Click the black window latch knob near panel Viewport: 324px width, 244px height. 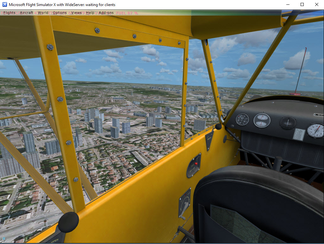[218, 126]
